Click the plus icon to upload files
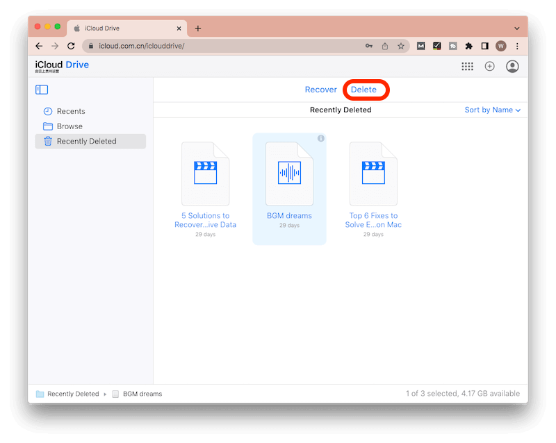556x443 pixels. pos(489,66)
